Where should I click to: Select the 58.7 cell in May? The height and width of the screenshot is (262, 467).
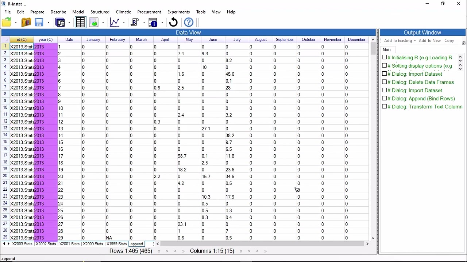coord(189,156)
